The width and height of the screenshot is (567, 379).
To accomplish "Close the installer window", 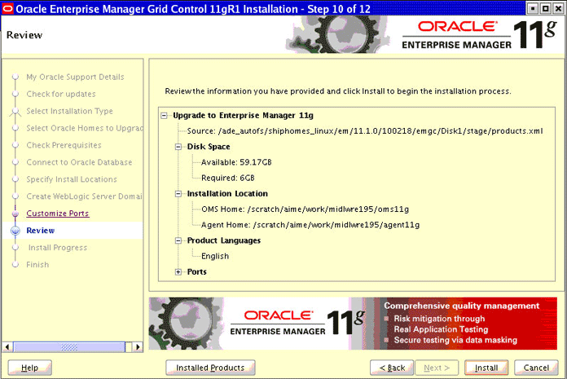I will click(558, 8).
